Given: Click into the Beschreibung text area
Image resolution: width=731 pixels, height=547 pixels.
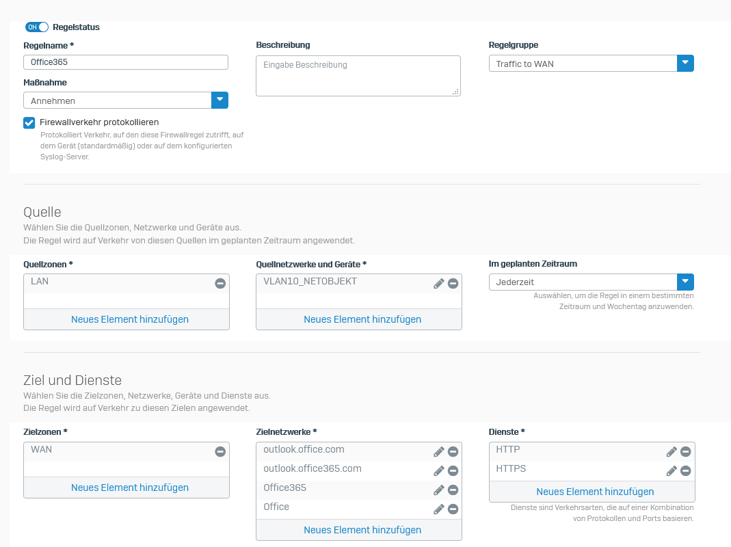Looking at the screenshot, I should point(358,76).
